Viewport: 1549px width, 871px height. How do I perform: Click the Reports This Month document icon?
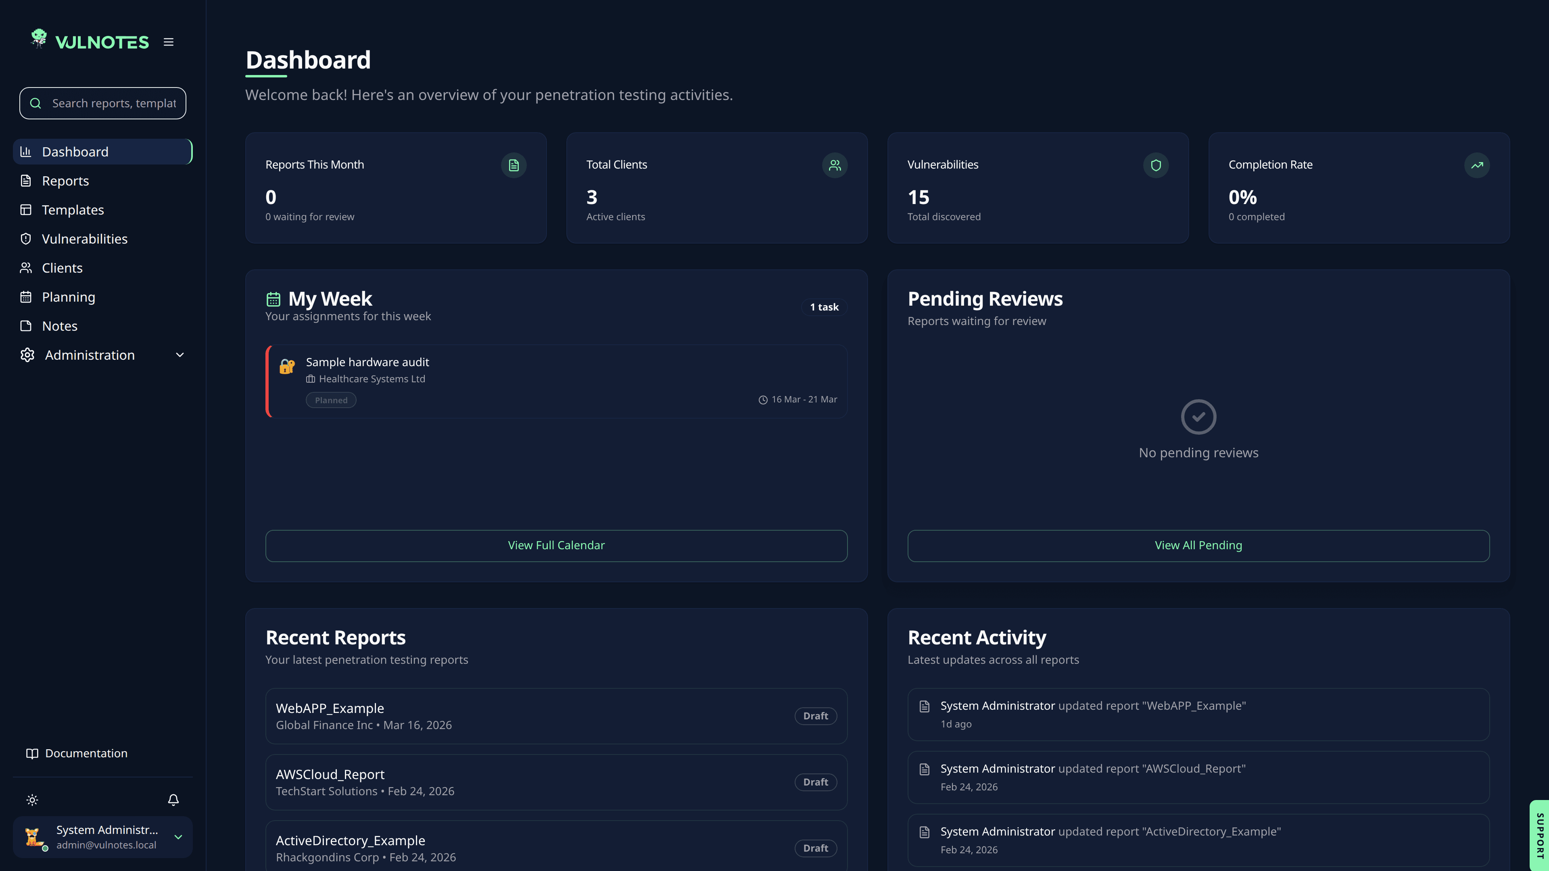pos(514,165)
